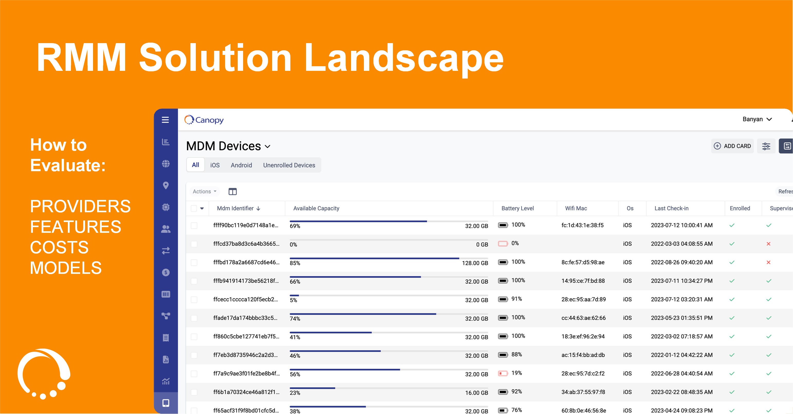Select the barcode sidebar icon
Image resolution: width=793 pixels, height=414 pixels.
coord(166,294)
